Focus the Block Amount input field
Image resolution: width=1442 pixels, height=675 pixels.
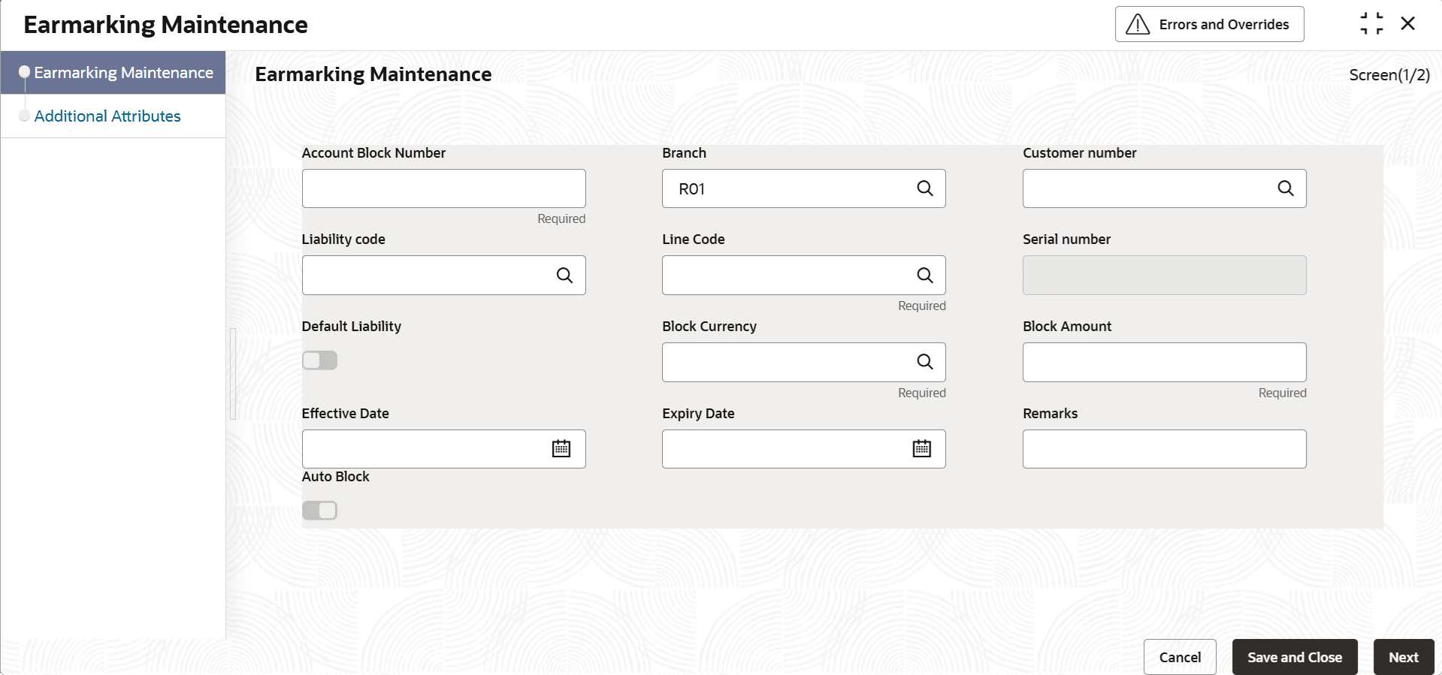1164,362
